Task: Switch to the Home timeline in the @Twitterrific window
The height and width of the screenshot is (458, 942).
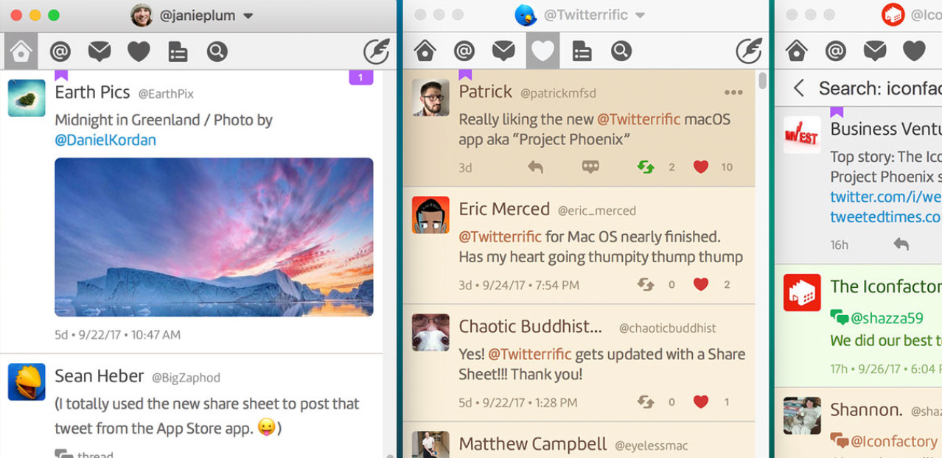Action: pyautogui.click(x=425, y=52)
